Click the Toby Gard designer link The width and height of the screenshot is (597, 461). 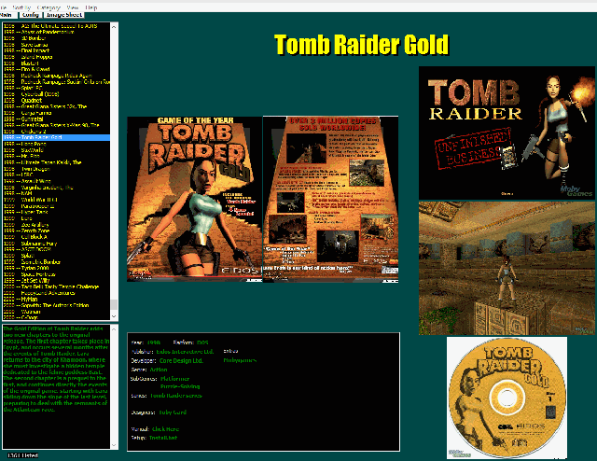click(173, 412)
